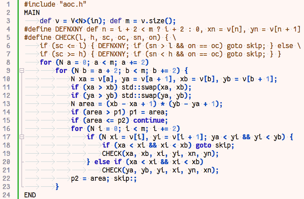Click the 'else' keyword on line 20
Viewport: 304px width, 199px height.
pos(102,162)
